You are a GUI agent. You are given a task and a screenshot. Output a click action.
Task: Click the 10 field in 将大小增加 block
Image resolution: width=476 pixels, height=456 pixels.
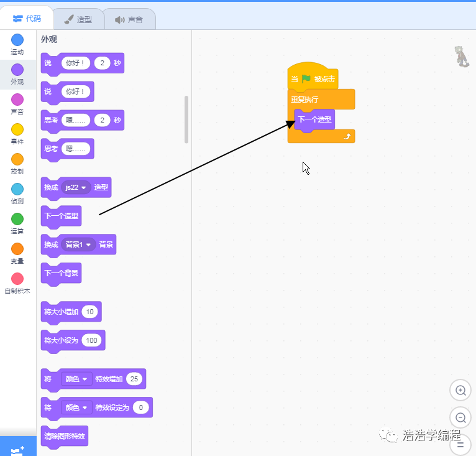click(89, 312)
